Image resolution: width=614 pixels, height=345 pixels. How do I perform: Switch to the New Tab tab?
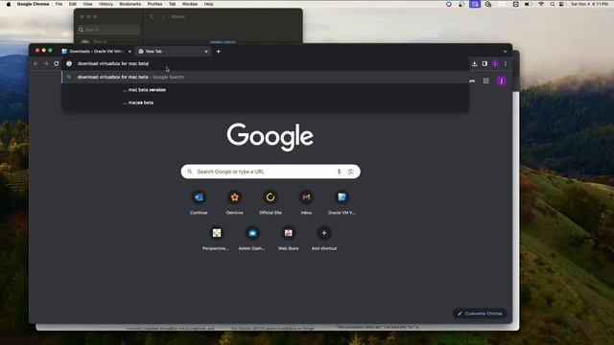click(173, 51)
